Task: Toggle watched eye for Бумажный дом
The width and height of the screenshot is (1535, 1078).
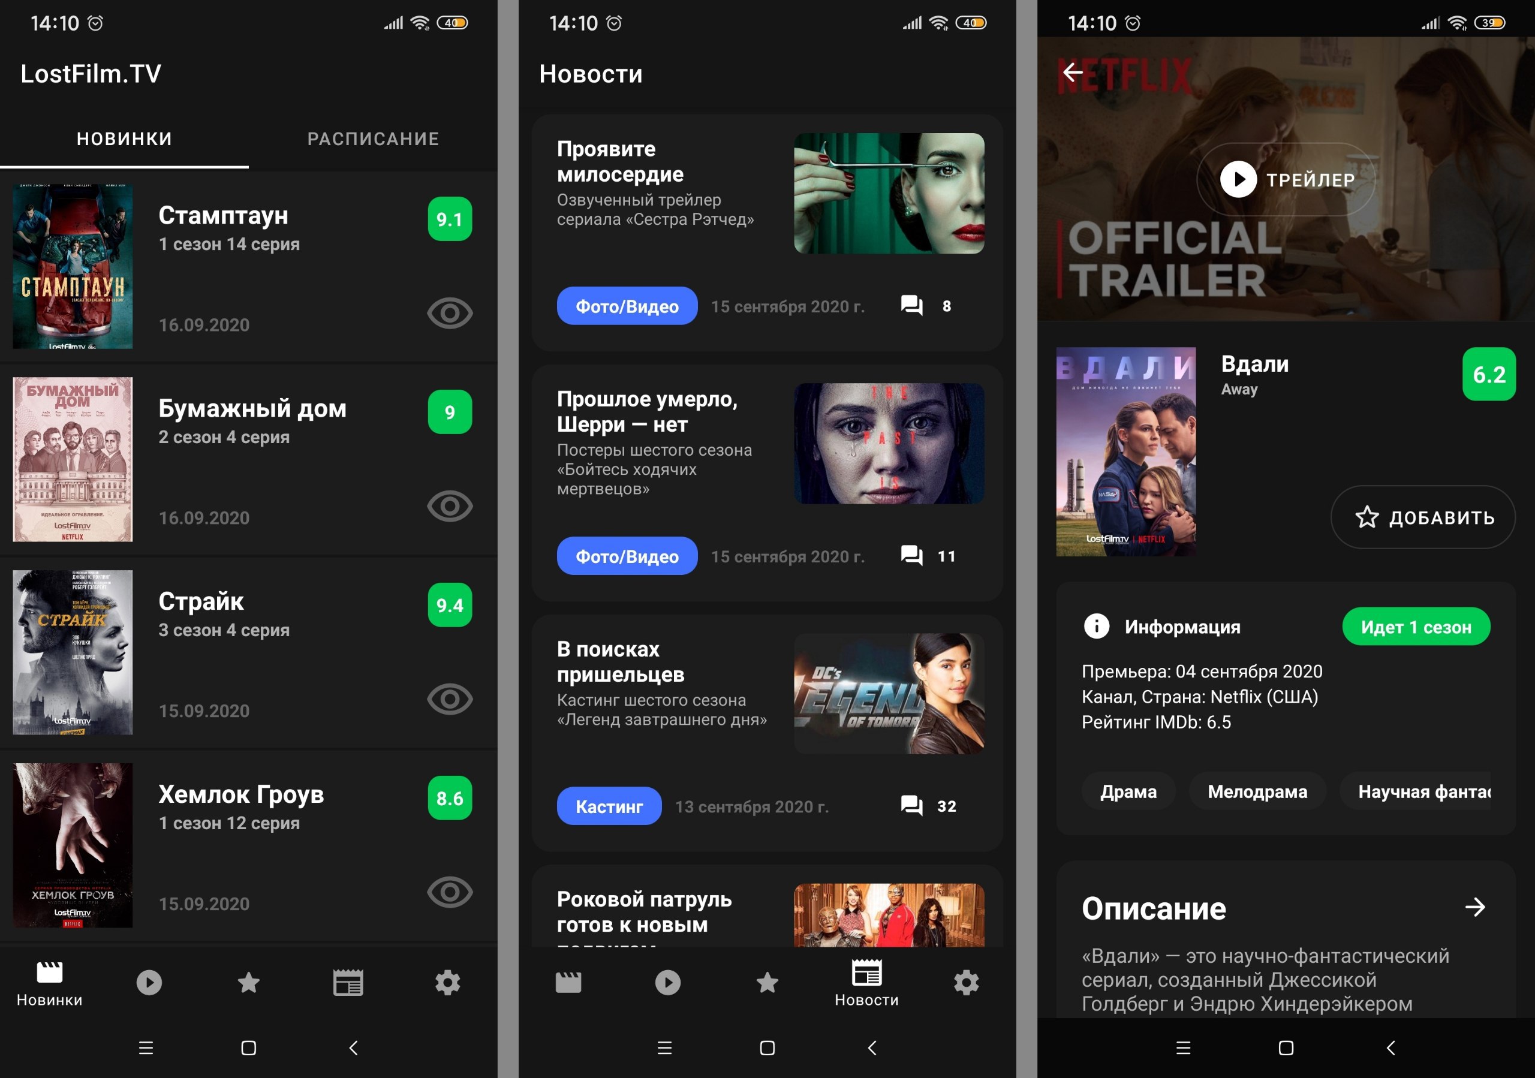Action: pyautogui.click(x=449, y=506)
